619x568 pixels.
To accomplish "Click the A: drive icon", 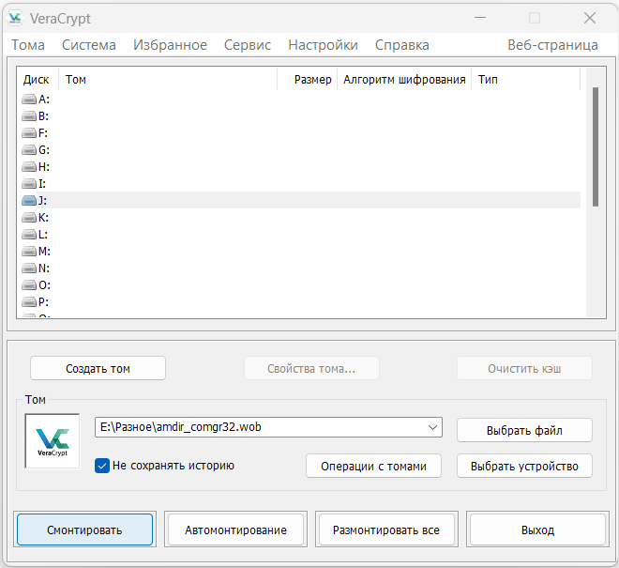I will click(29, 100).
